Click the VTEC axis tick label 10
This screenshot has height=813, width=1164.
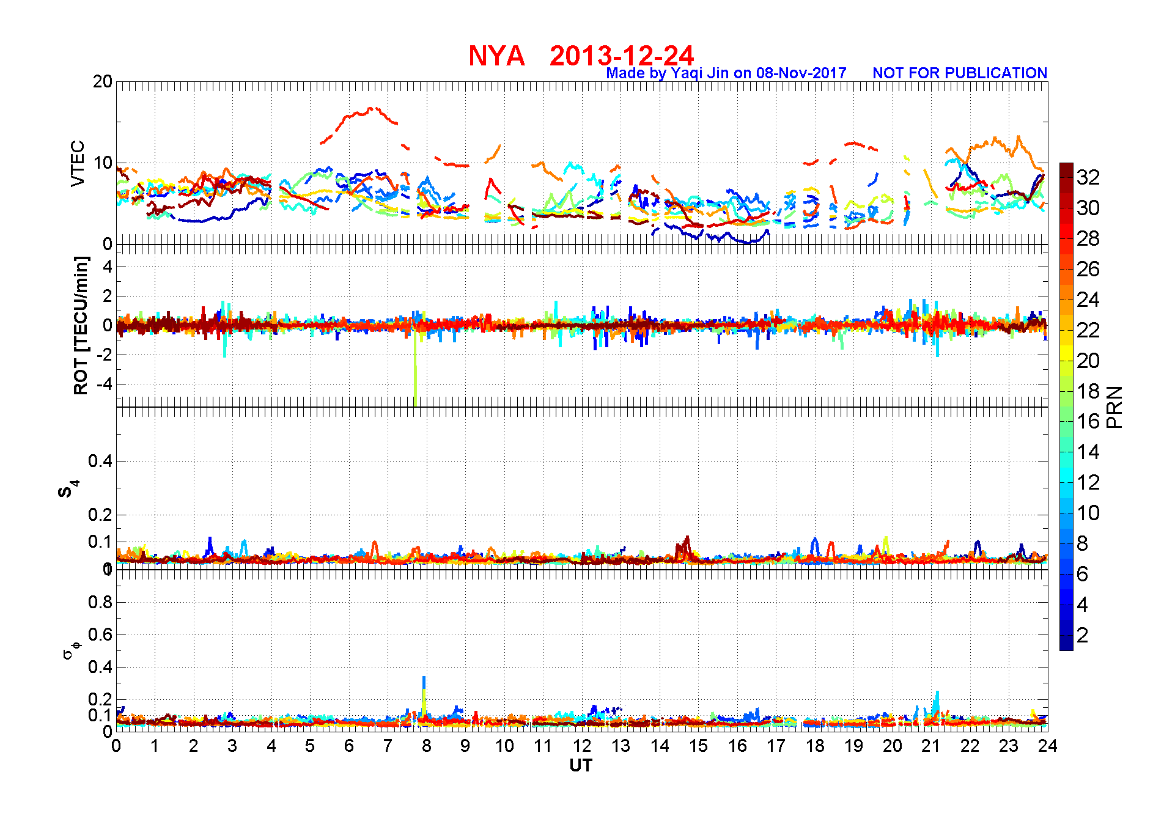pos(103,163)
